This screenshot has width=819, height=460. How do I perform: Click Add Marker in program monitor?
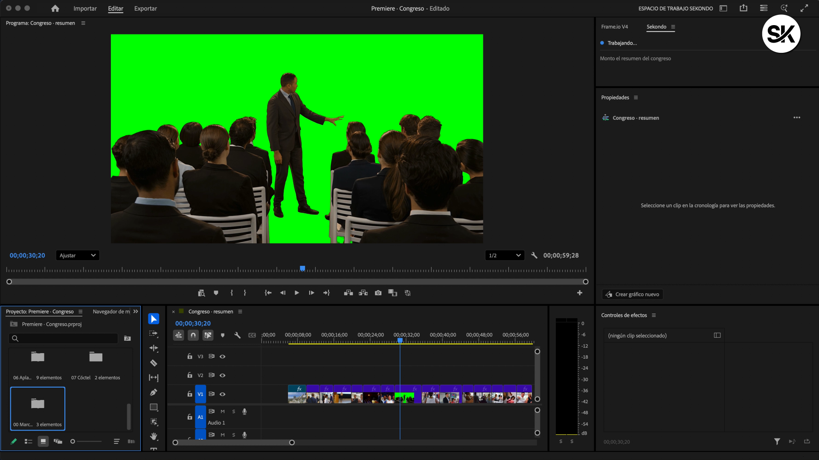click(x=216, y=293)
